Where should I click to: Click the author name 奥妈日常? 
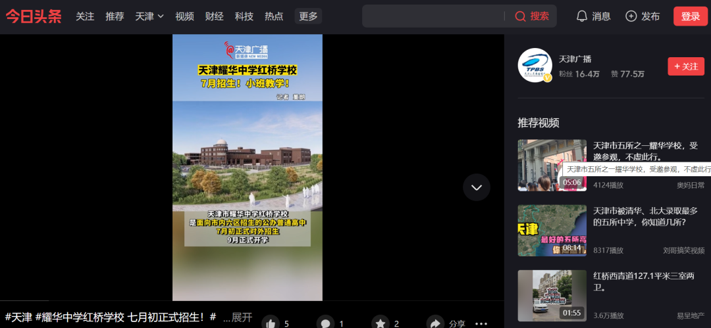(691, 185)
